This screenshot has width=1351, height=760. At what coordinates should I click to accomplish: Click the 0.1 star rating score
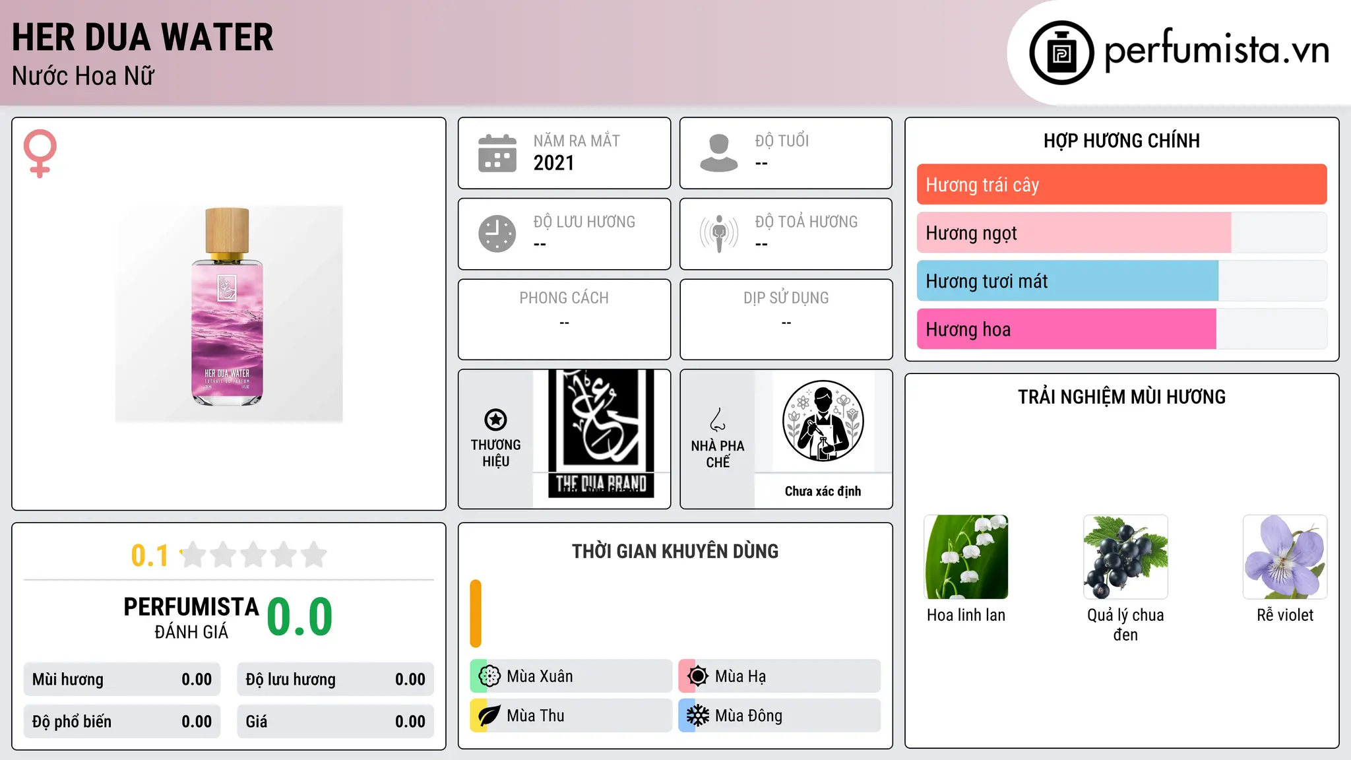point(150,555)
